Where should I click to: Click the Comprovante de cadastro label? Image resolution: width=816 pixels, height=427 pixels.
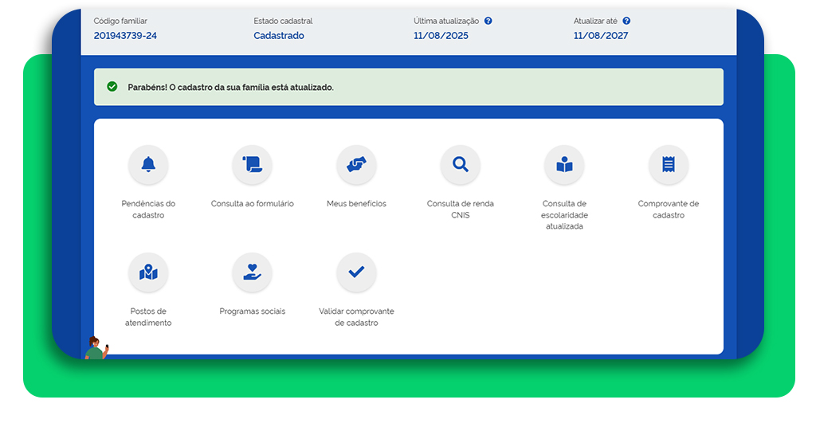pos(668,210)
